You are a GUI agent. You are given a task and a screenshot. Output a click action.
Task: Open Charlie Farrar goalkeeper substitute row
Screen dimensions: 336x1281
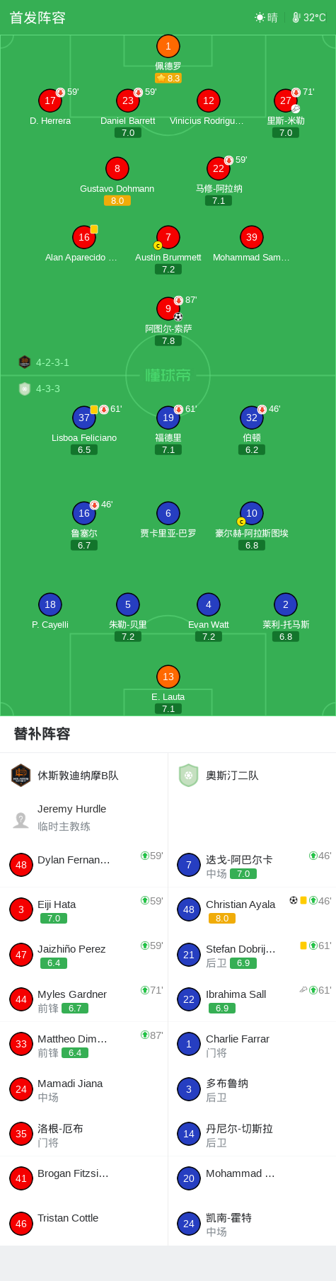pos(252,1045)
